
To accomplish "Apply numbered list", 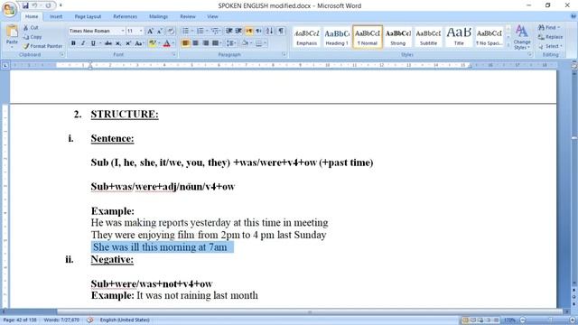I will [x=200, y=32].
